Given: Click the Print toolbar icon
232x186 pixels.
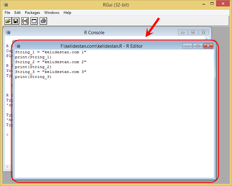Looking at the screenshot, I should point(43,21).
